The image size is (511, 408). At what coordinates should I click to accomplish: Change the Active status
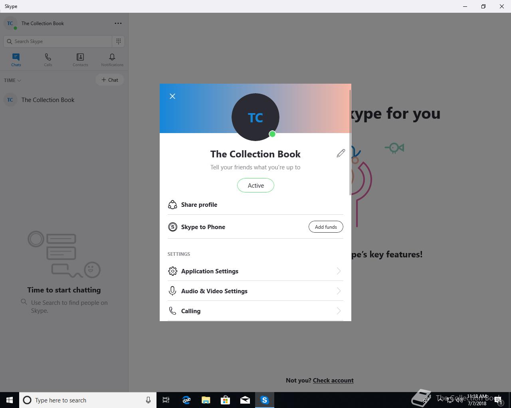click(255, 185)
